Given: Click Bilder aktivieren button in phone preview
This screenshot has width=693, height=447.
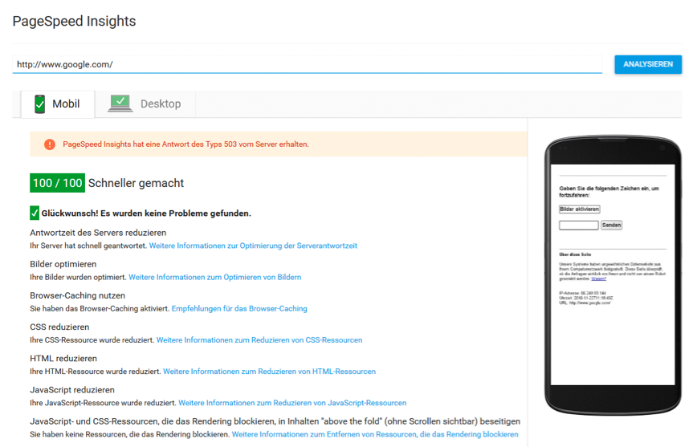Looking at the screenshot, I should coord(580,209).
